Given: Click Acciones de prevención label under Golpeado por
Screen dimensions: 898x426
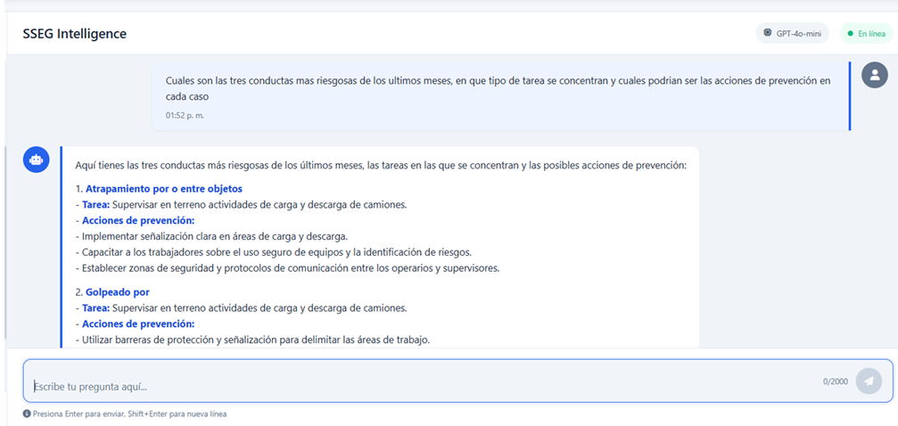Looking at the screenshot, I should pos(138,324).
